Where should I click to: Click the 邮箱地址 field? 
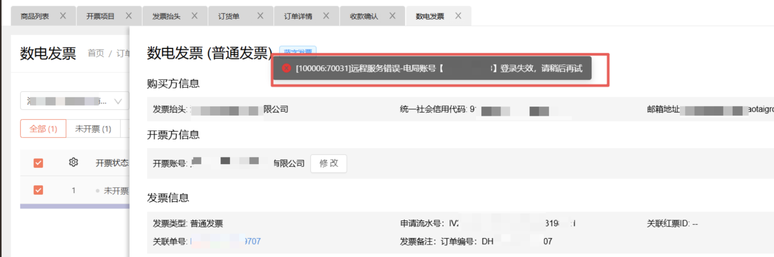pyautogui.click(x=710, y=109)
